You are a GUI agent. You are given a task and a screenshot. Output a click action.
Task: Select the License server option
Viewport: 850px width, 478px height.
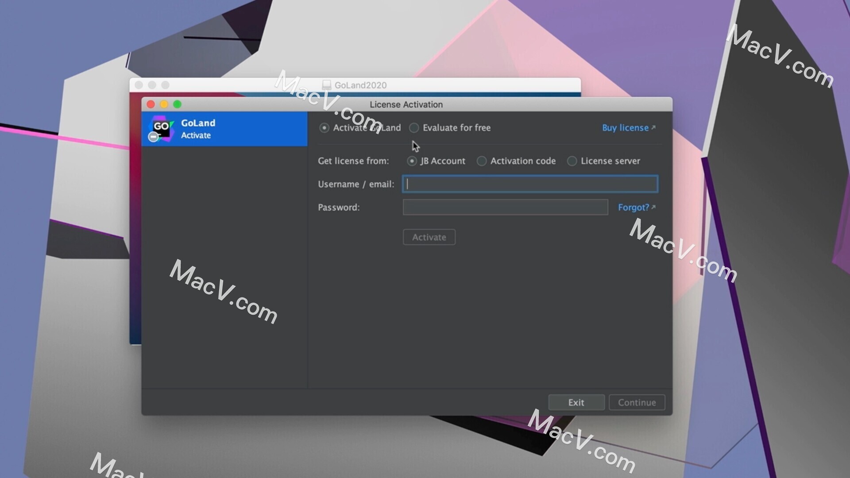572,161
